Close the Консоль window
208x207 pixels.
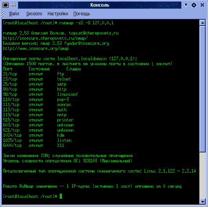click(x=202, y=5)
